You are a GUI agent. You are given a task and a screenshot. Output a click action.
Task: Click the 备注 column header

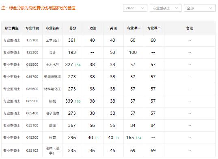[x=190, y=28]
